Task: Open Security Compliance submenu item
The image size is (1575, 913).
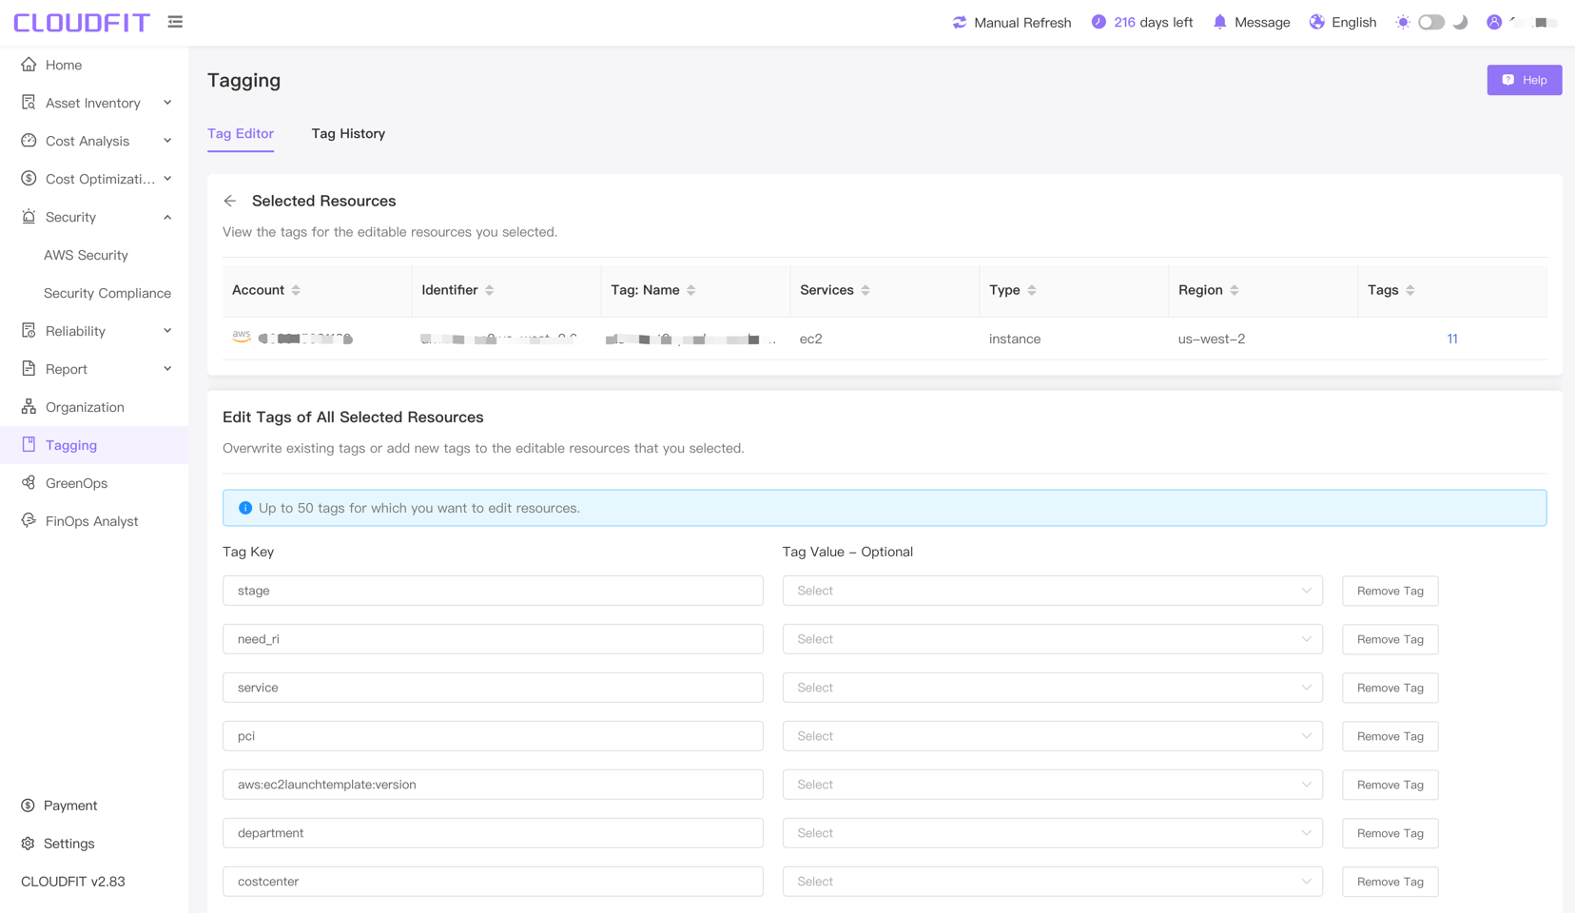Action: (x=107, y=293)
